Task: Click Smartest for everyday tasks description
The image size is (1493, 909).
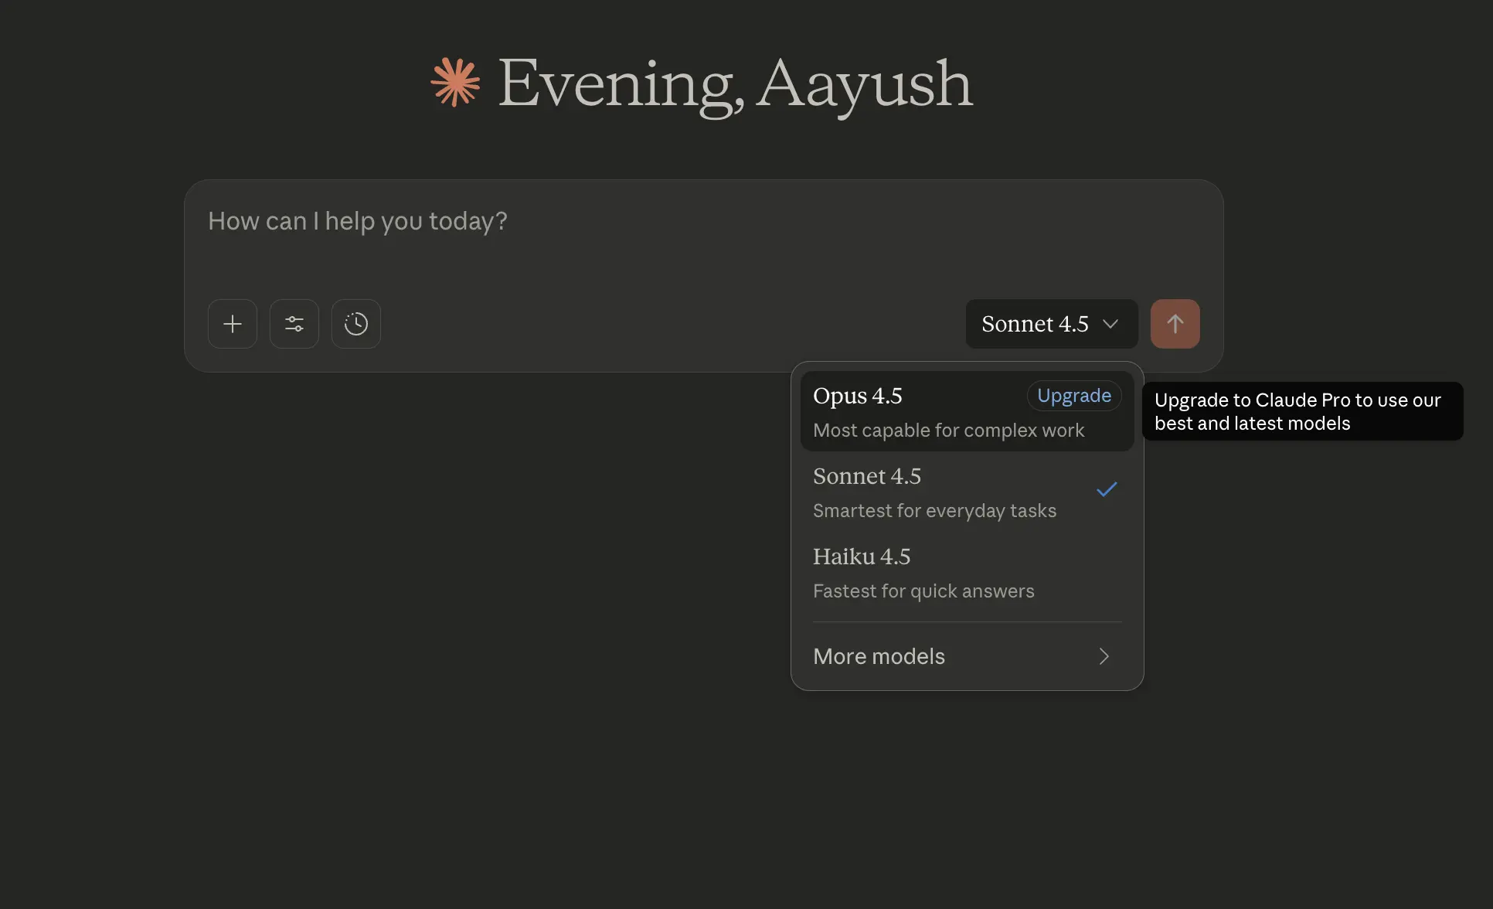Action: (x=934, y=511)
